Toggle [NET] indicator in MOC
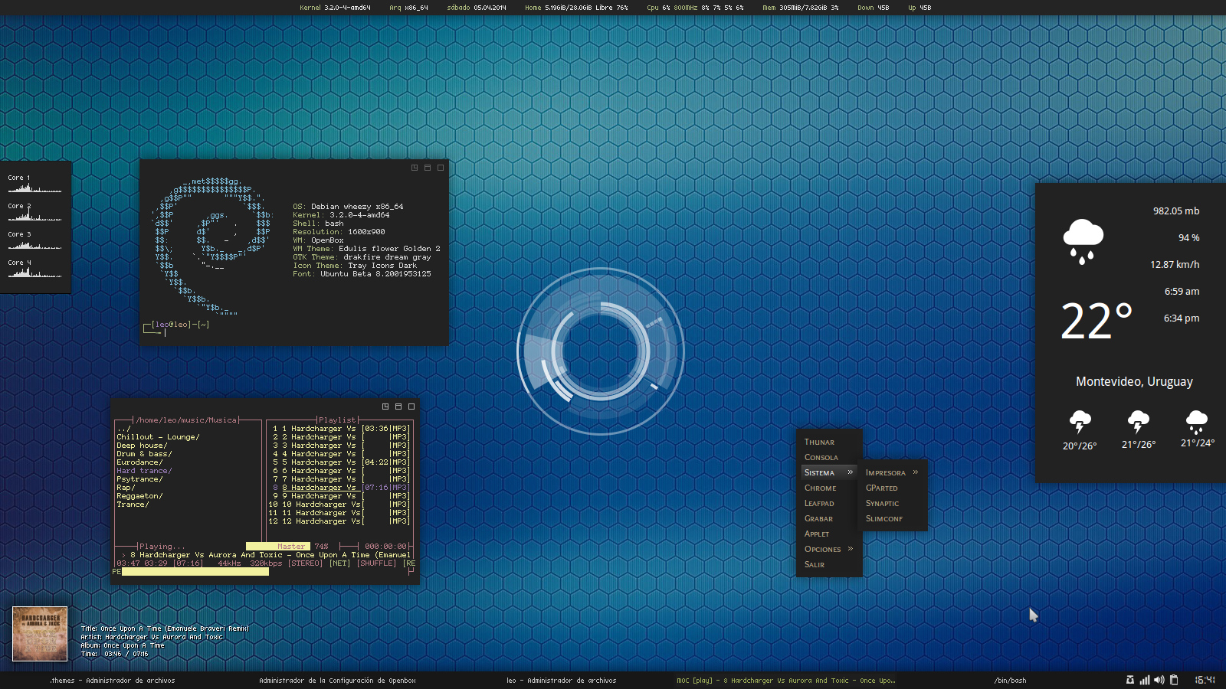 (339, 563)
